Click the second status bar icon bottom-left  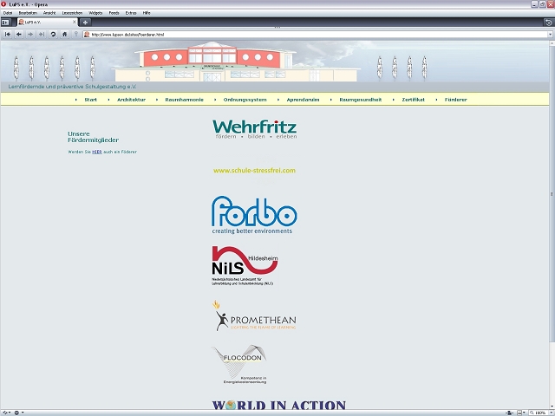17,413
